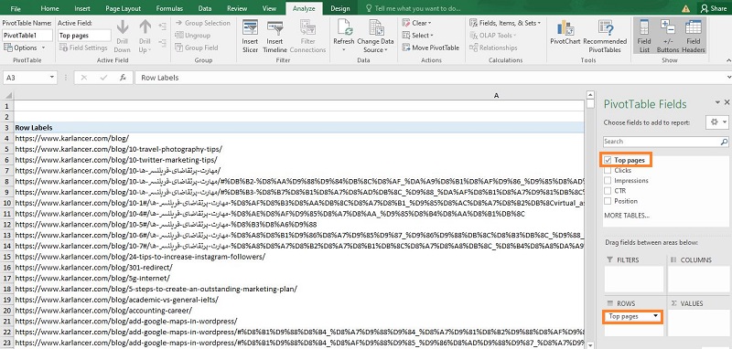Open the File tab
The height and width of the screenshot is (349, 732).
[x=16, y=8]
